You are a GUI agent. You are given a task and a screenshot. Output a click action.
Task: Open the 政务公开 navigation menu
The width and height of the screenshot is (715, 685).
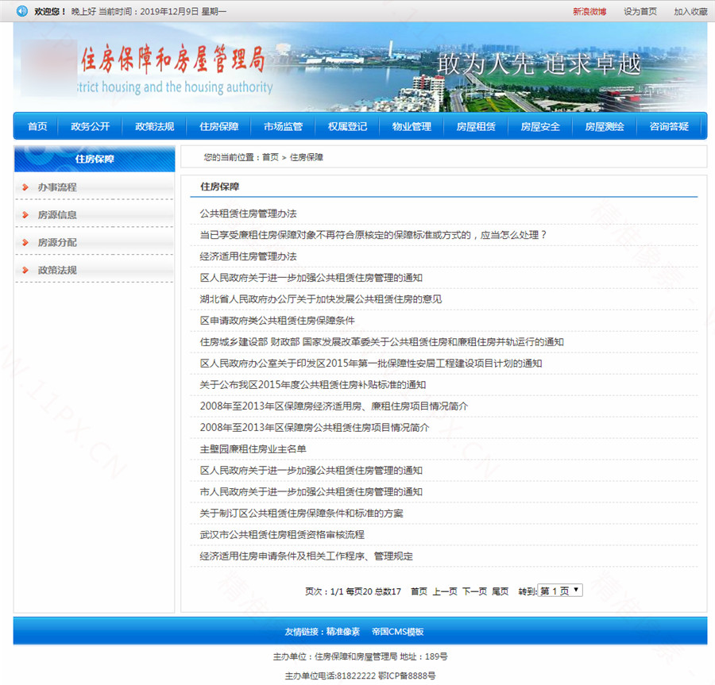tap(91, 126)
